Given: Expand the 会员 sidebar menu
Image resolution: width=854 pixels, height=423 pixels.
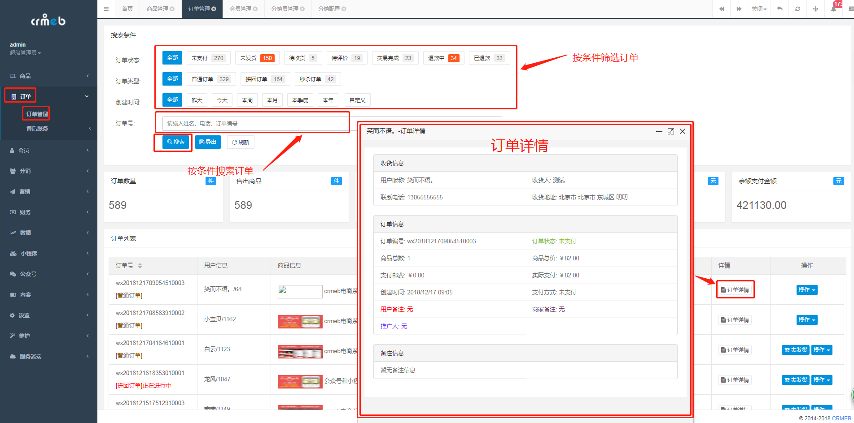Looking at the screenshot, I should 48,151.
